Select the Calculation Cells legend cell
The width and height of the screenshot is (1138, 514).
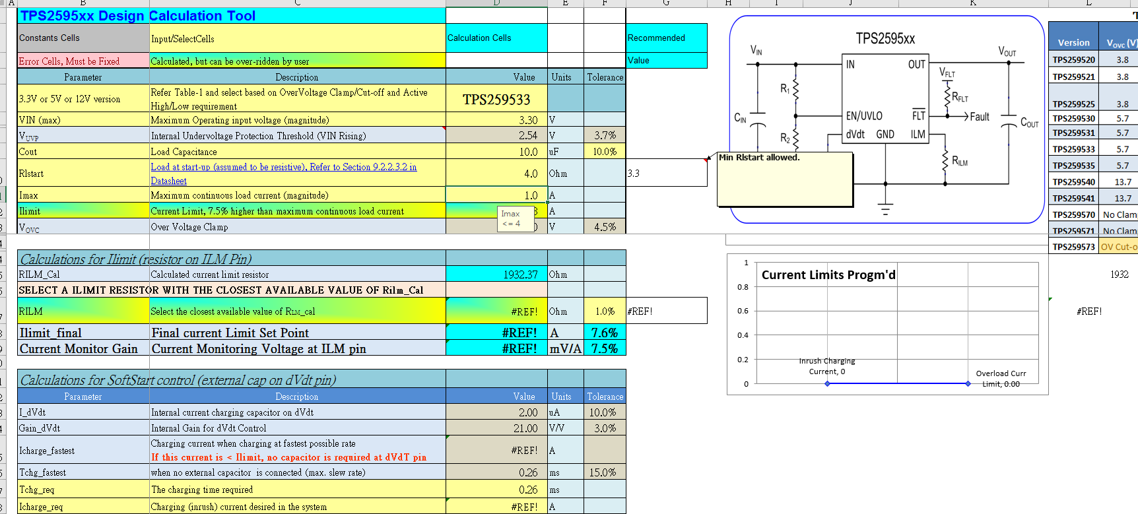click(x=496, y=38)
